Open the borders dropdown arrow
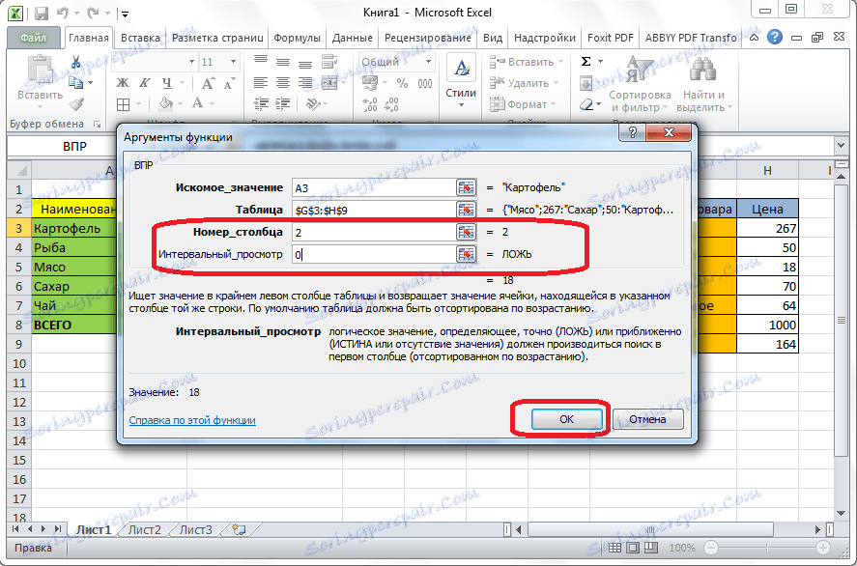The height and width of the screenshot is (566, 857). 137,103
